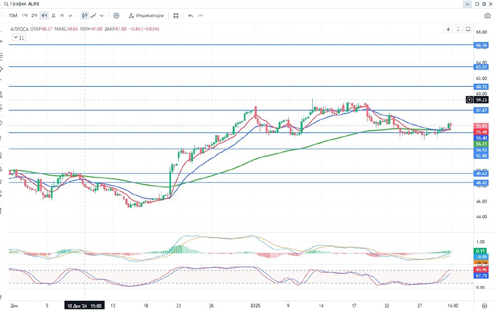Click the blue -0.05 MACD value

coord(481,257)
